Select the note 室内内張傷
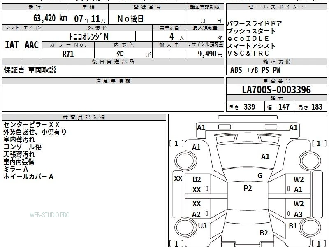The width and height of the screenshot is (329, 247). click(19, 162)
